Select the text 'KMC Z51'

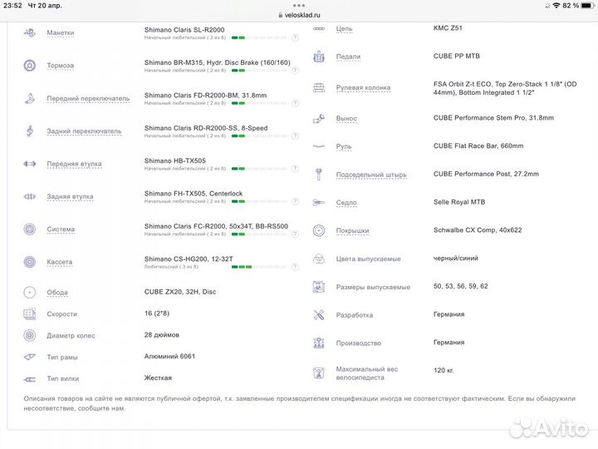point(448,28)
